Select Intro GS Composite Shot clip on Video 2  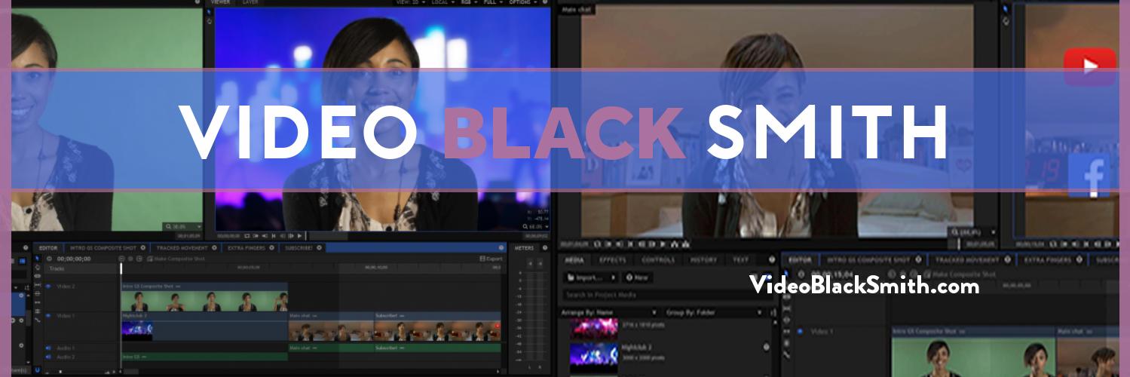tap(204, 298)
